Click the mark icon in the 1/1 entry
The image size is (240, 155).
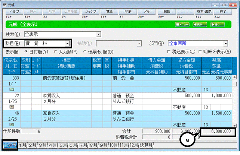click(12, 89)
